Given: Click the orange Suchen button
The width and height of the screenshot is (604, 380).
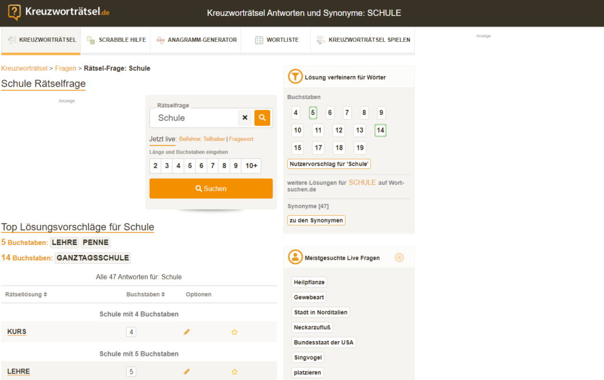Looking at the screenshot, I should pyautogui.click(x=211, y=188).
